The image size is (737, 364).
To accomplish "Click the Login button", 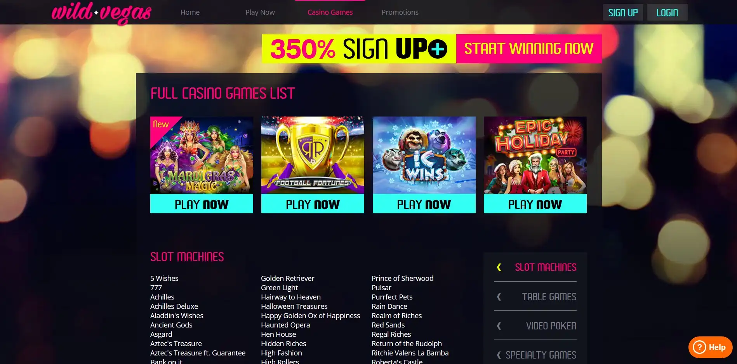I will pyautogui.click(x=667, y=12).
